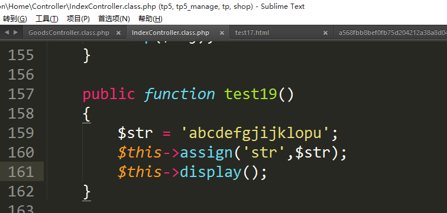Close the test17.html tab

pos(325,33)
